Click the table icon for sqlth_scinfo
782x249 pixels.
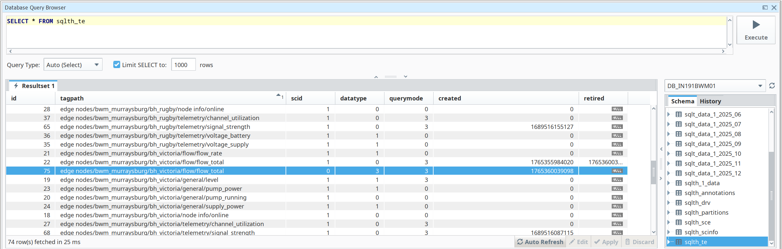coord(679,232)
